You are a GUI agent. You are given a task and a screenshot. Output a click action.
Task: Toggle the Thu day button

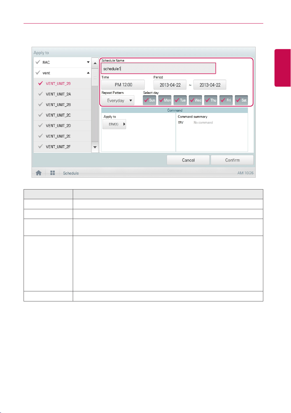tap(211, 100)
